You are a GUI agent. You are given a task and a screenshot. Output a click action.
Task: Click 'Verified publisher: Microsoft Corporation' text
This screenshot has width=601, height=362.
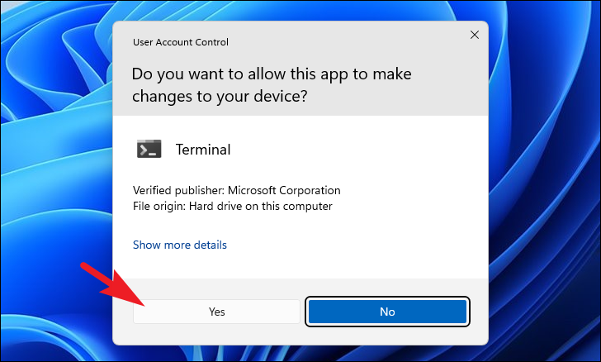coord(236,190)
